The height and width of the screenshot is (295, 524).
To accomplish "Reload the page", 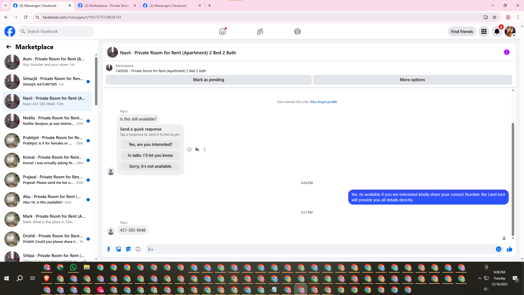I will [x=26, y=17].
